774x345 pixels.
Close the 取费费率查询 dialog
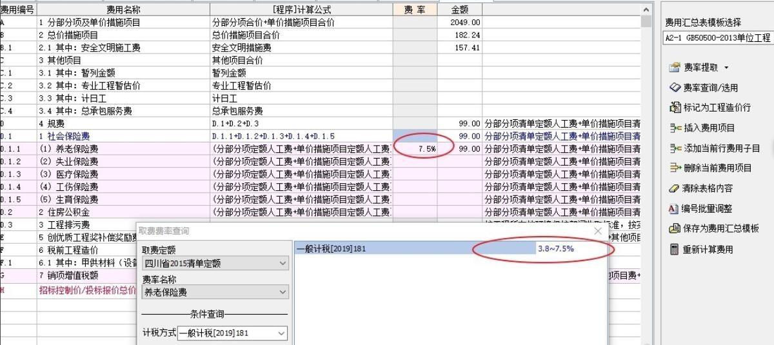598,231
